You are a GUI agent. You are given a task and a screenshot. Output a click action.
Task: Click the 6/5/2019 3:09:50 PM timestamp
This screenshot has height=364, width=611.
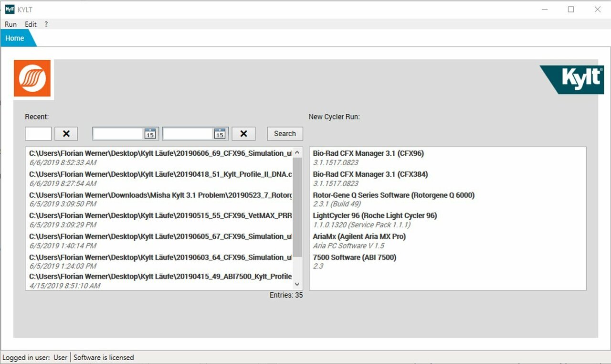pos(63,204)
